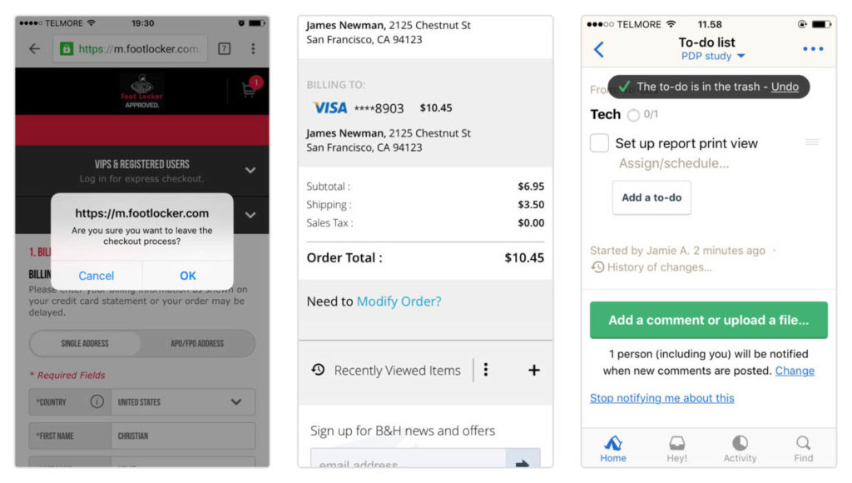Check the Set up report print view box
This screenshot has width=852, height=483.
tap(599, 143)
